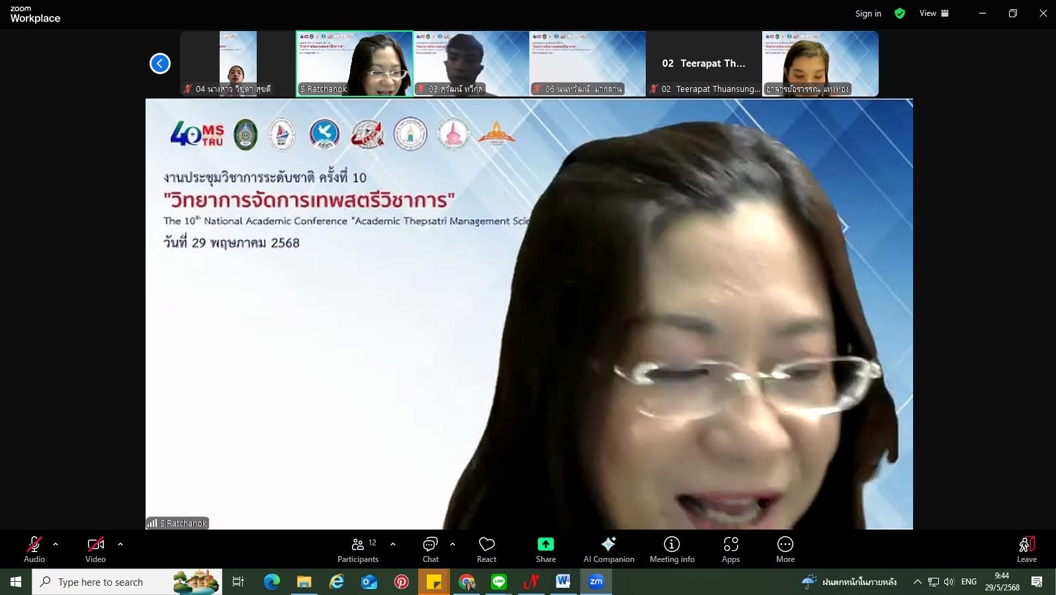Click the React heart icon

[486, 549]
